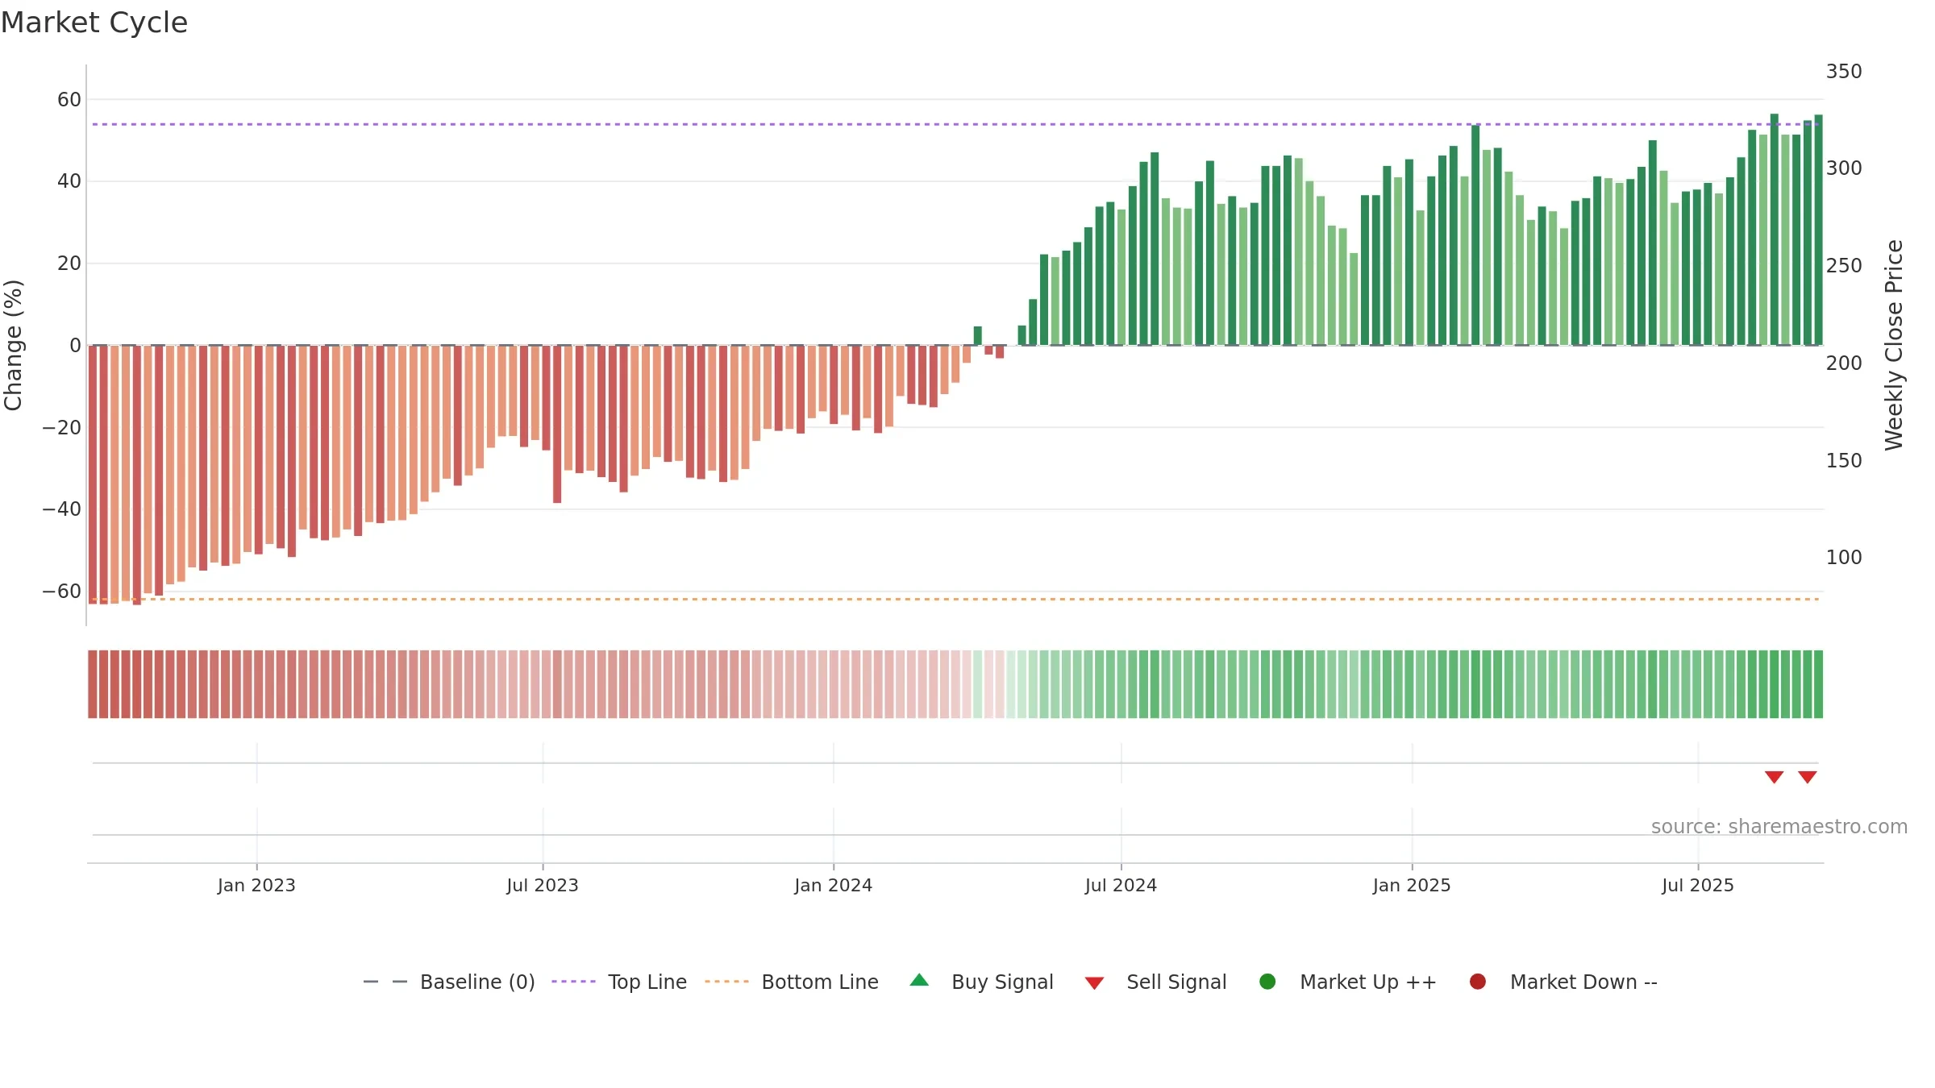The width and height of the screenshot is (1935, 1088).
Task: Click the Jan 2023 axis label
Action: tap(256, 885)
